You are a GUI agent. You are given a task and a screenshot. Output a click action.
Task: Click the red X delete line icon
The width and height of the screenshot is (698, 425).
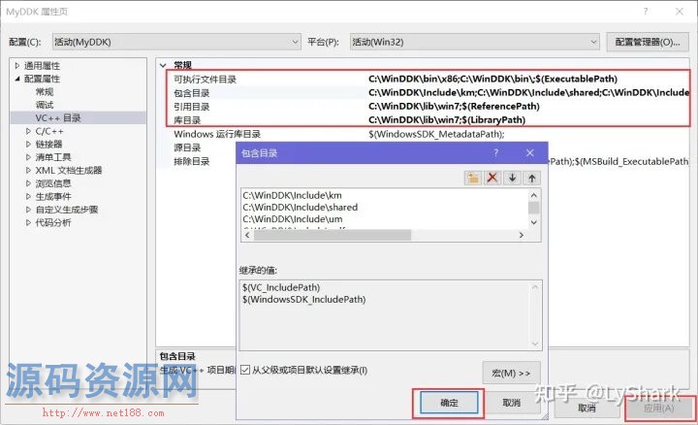(x=492, y=178)
